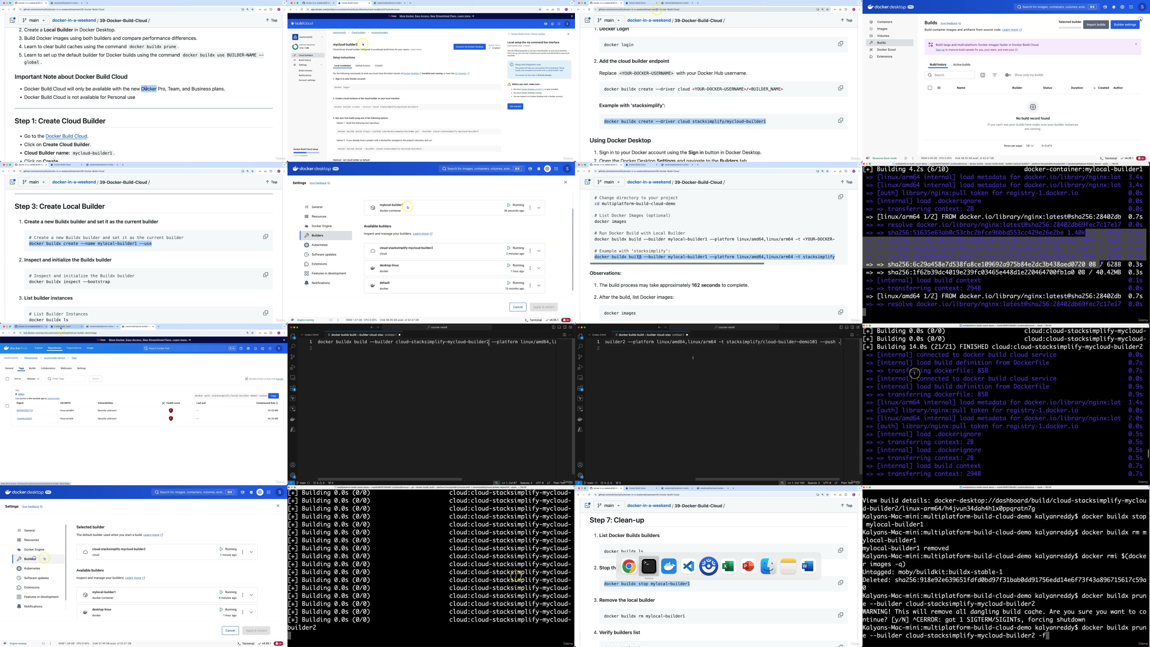
Task: Open digest link 835403556774
Action: 24,410
